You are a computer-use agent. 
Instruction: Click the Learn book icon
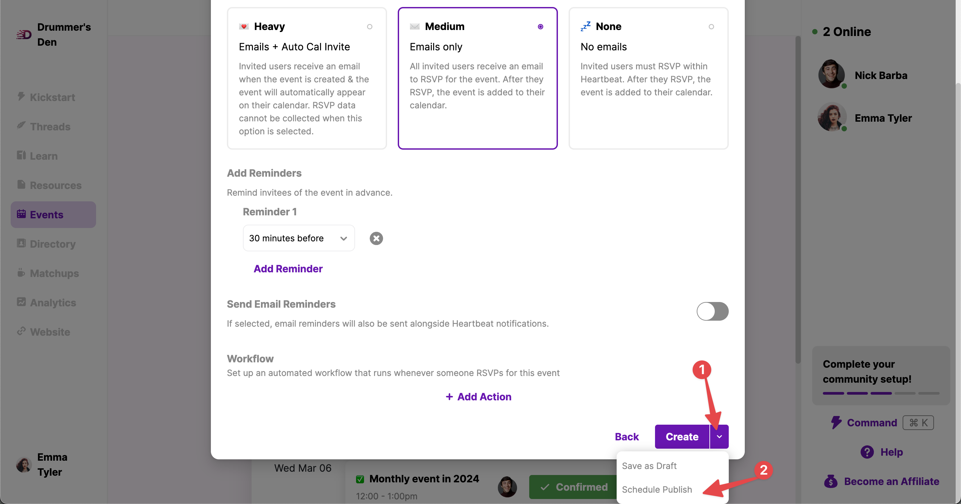pos(21,155)
